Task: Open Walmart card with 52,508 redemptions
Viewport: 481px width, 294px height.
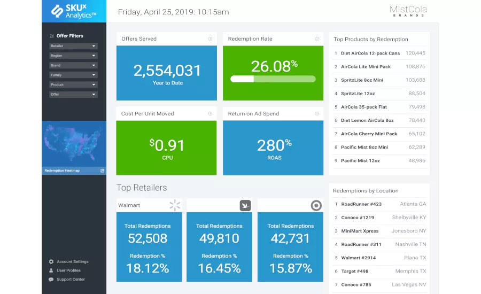Action: coord(149,241)
